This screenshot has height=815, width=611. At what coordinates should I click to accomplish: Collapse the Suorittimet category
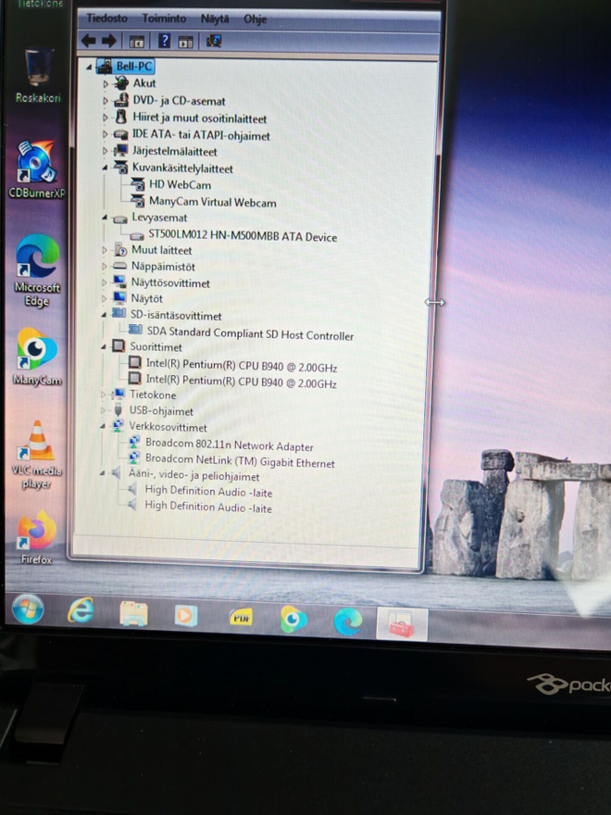(104, 346)
